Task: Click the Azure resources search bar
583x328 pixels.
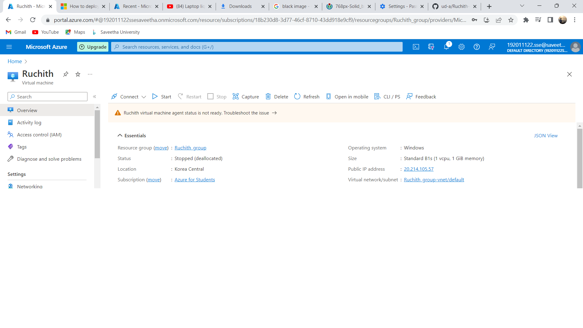Action: tap(257, 47)
